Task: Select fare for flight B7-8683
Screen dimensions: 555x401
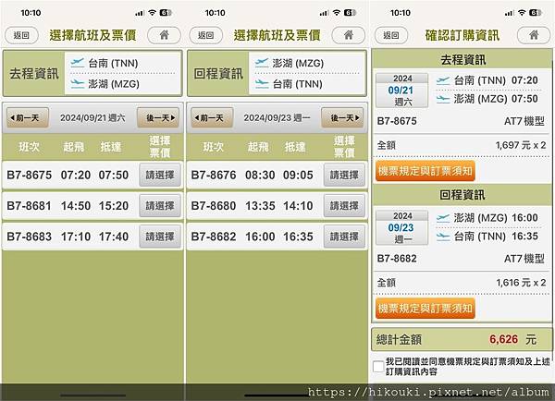Action: tap(160, 237)
